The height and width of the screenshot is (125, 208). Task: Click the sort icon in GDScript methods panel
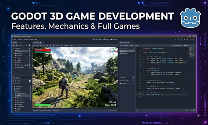[134, 78]
